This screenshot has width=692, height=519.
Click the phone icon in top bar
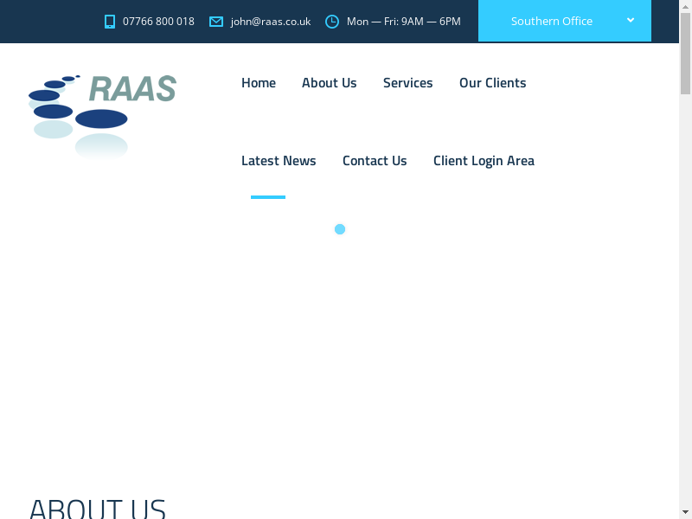tap(110, 22)
